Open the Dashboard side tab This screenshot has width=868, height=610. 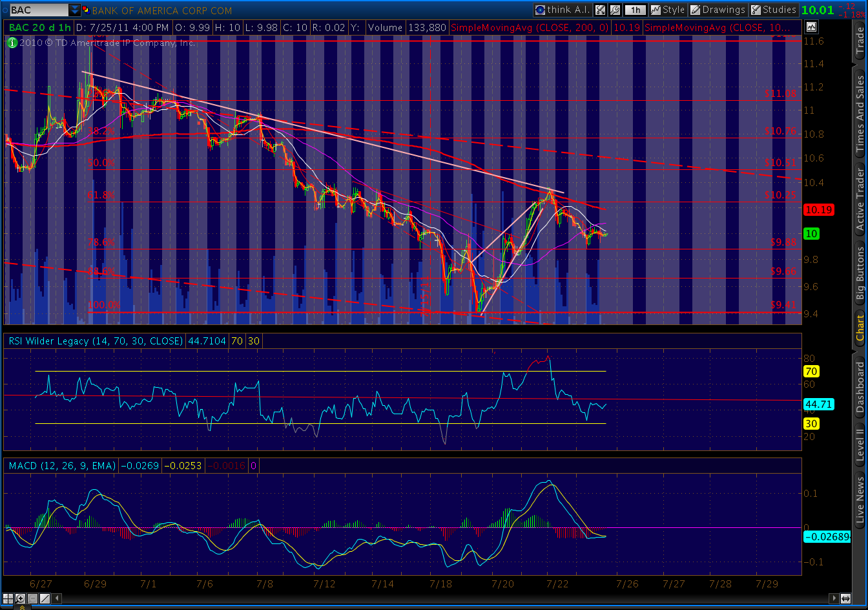[x=860, y=388]
